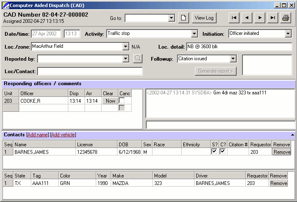The height and width of the screenshot is (202, 297).
Task: Click the Add name link
Action: click(37, 135)
